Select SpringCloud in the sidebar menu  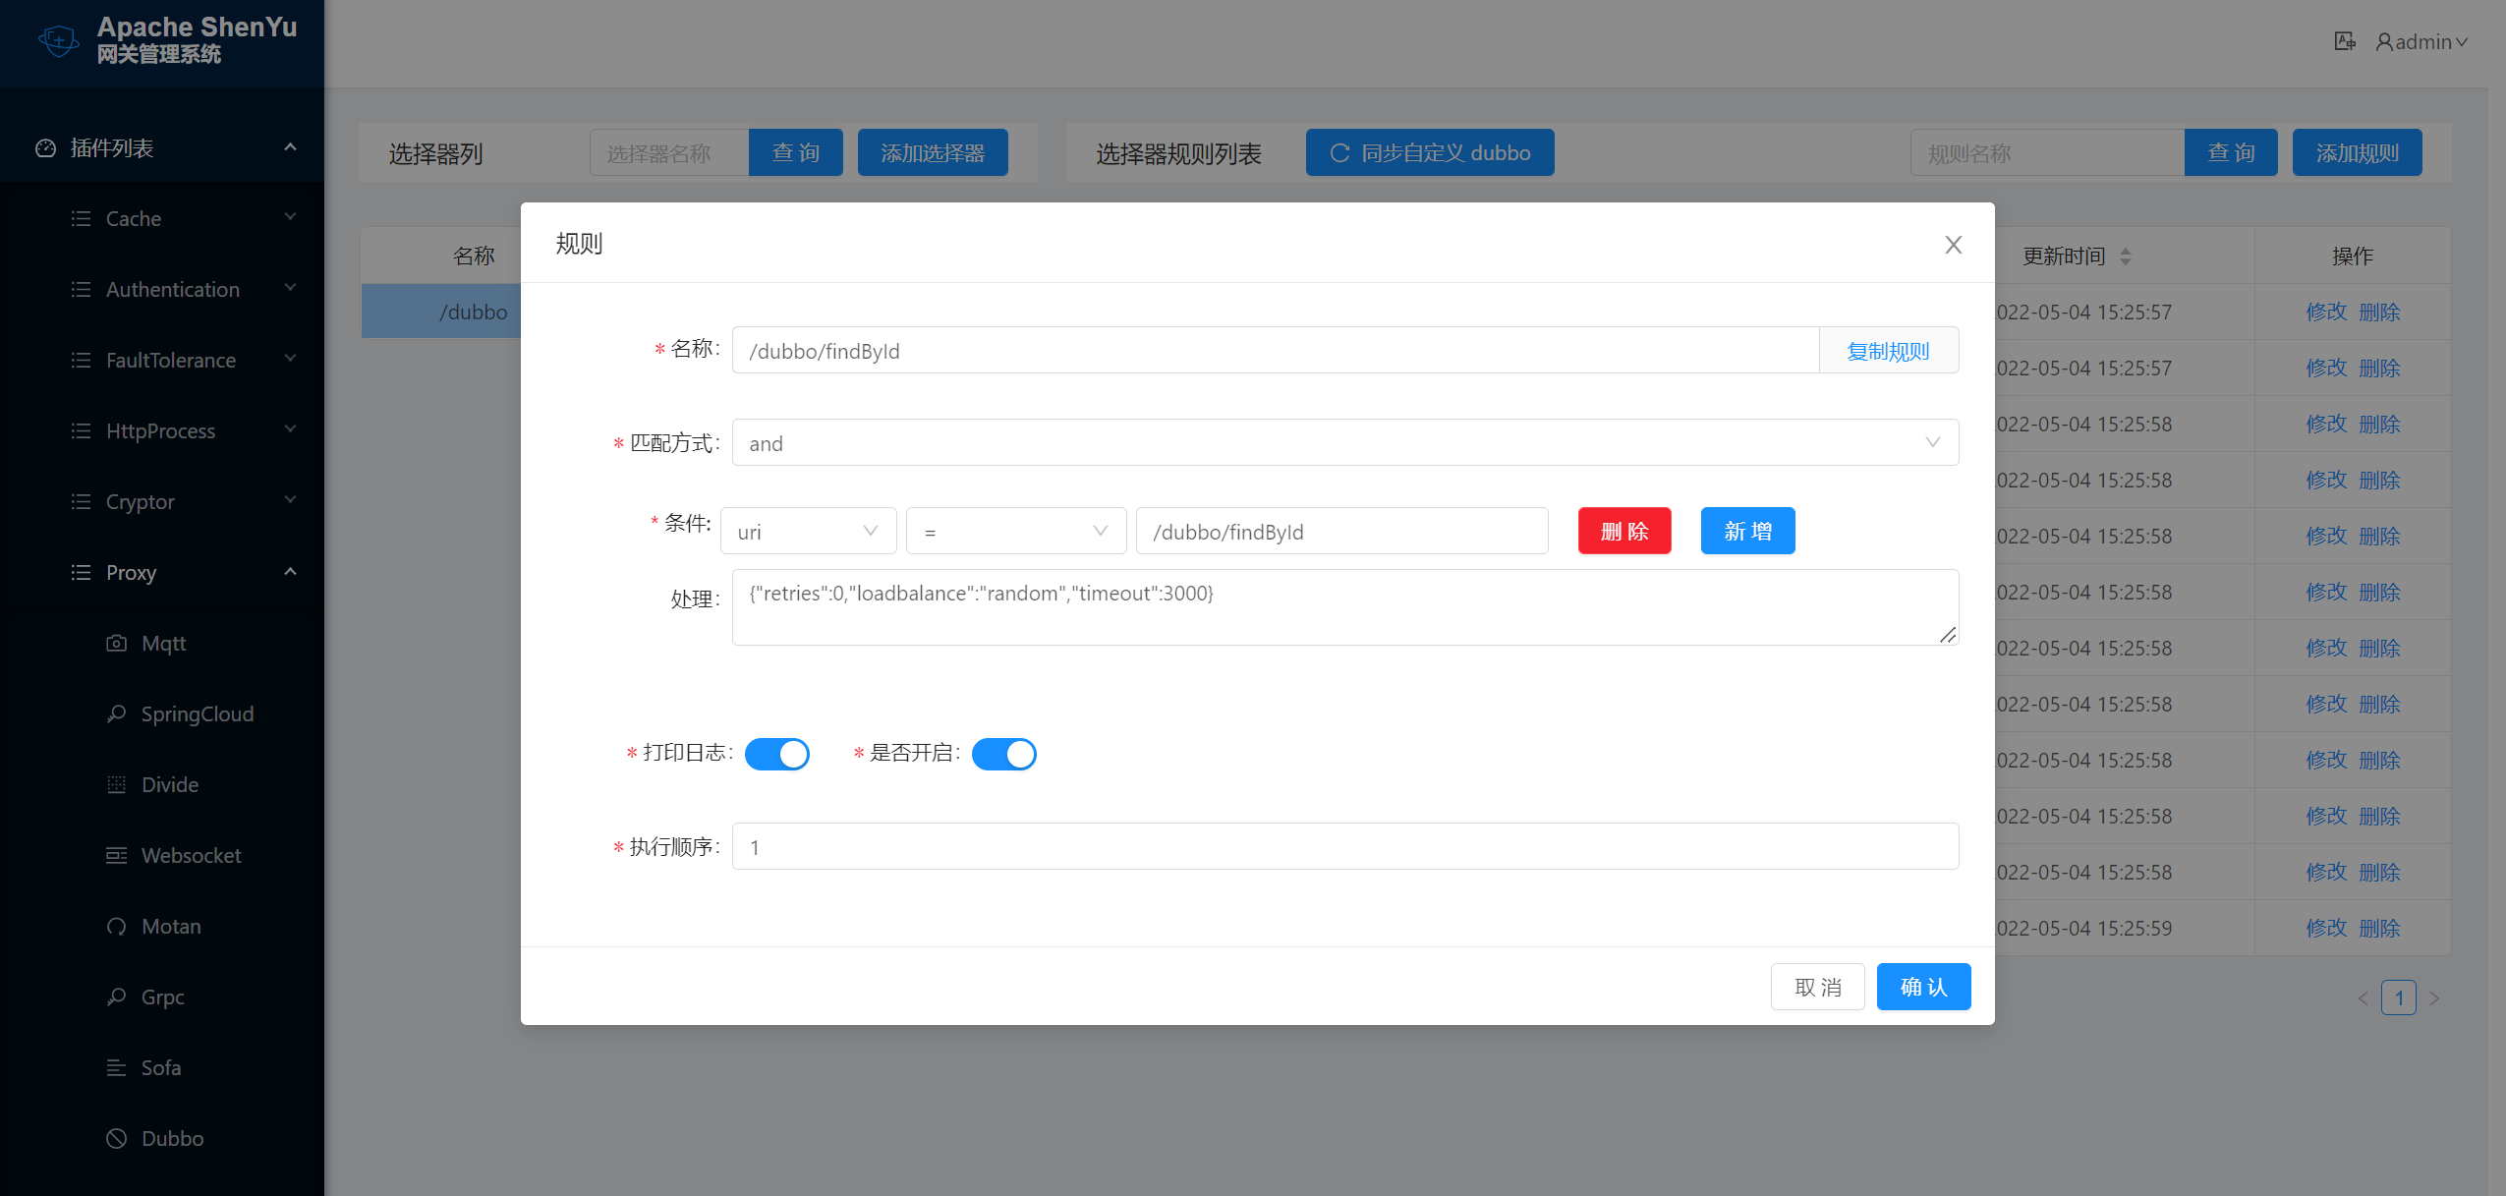(x=197, y=714)
